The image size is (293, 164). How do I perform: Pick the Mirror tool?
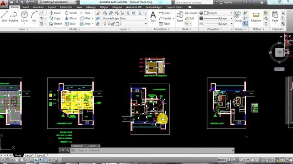tap(71, 18)
